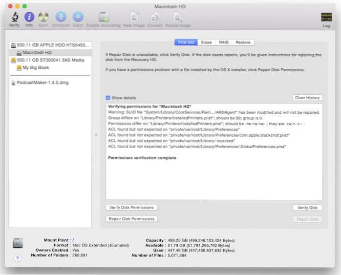Click the Enable Journaling icon
Image resolution: width=341 pixels, height=275 pixels.
point(104,18)
